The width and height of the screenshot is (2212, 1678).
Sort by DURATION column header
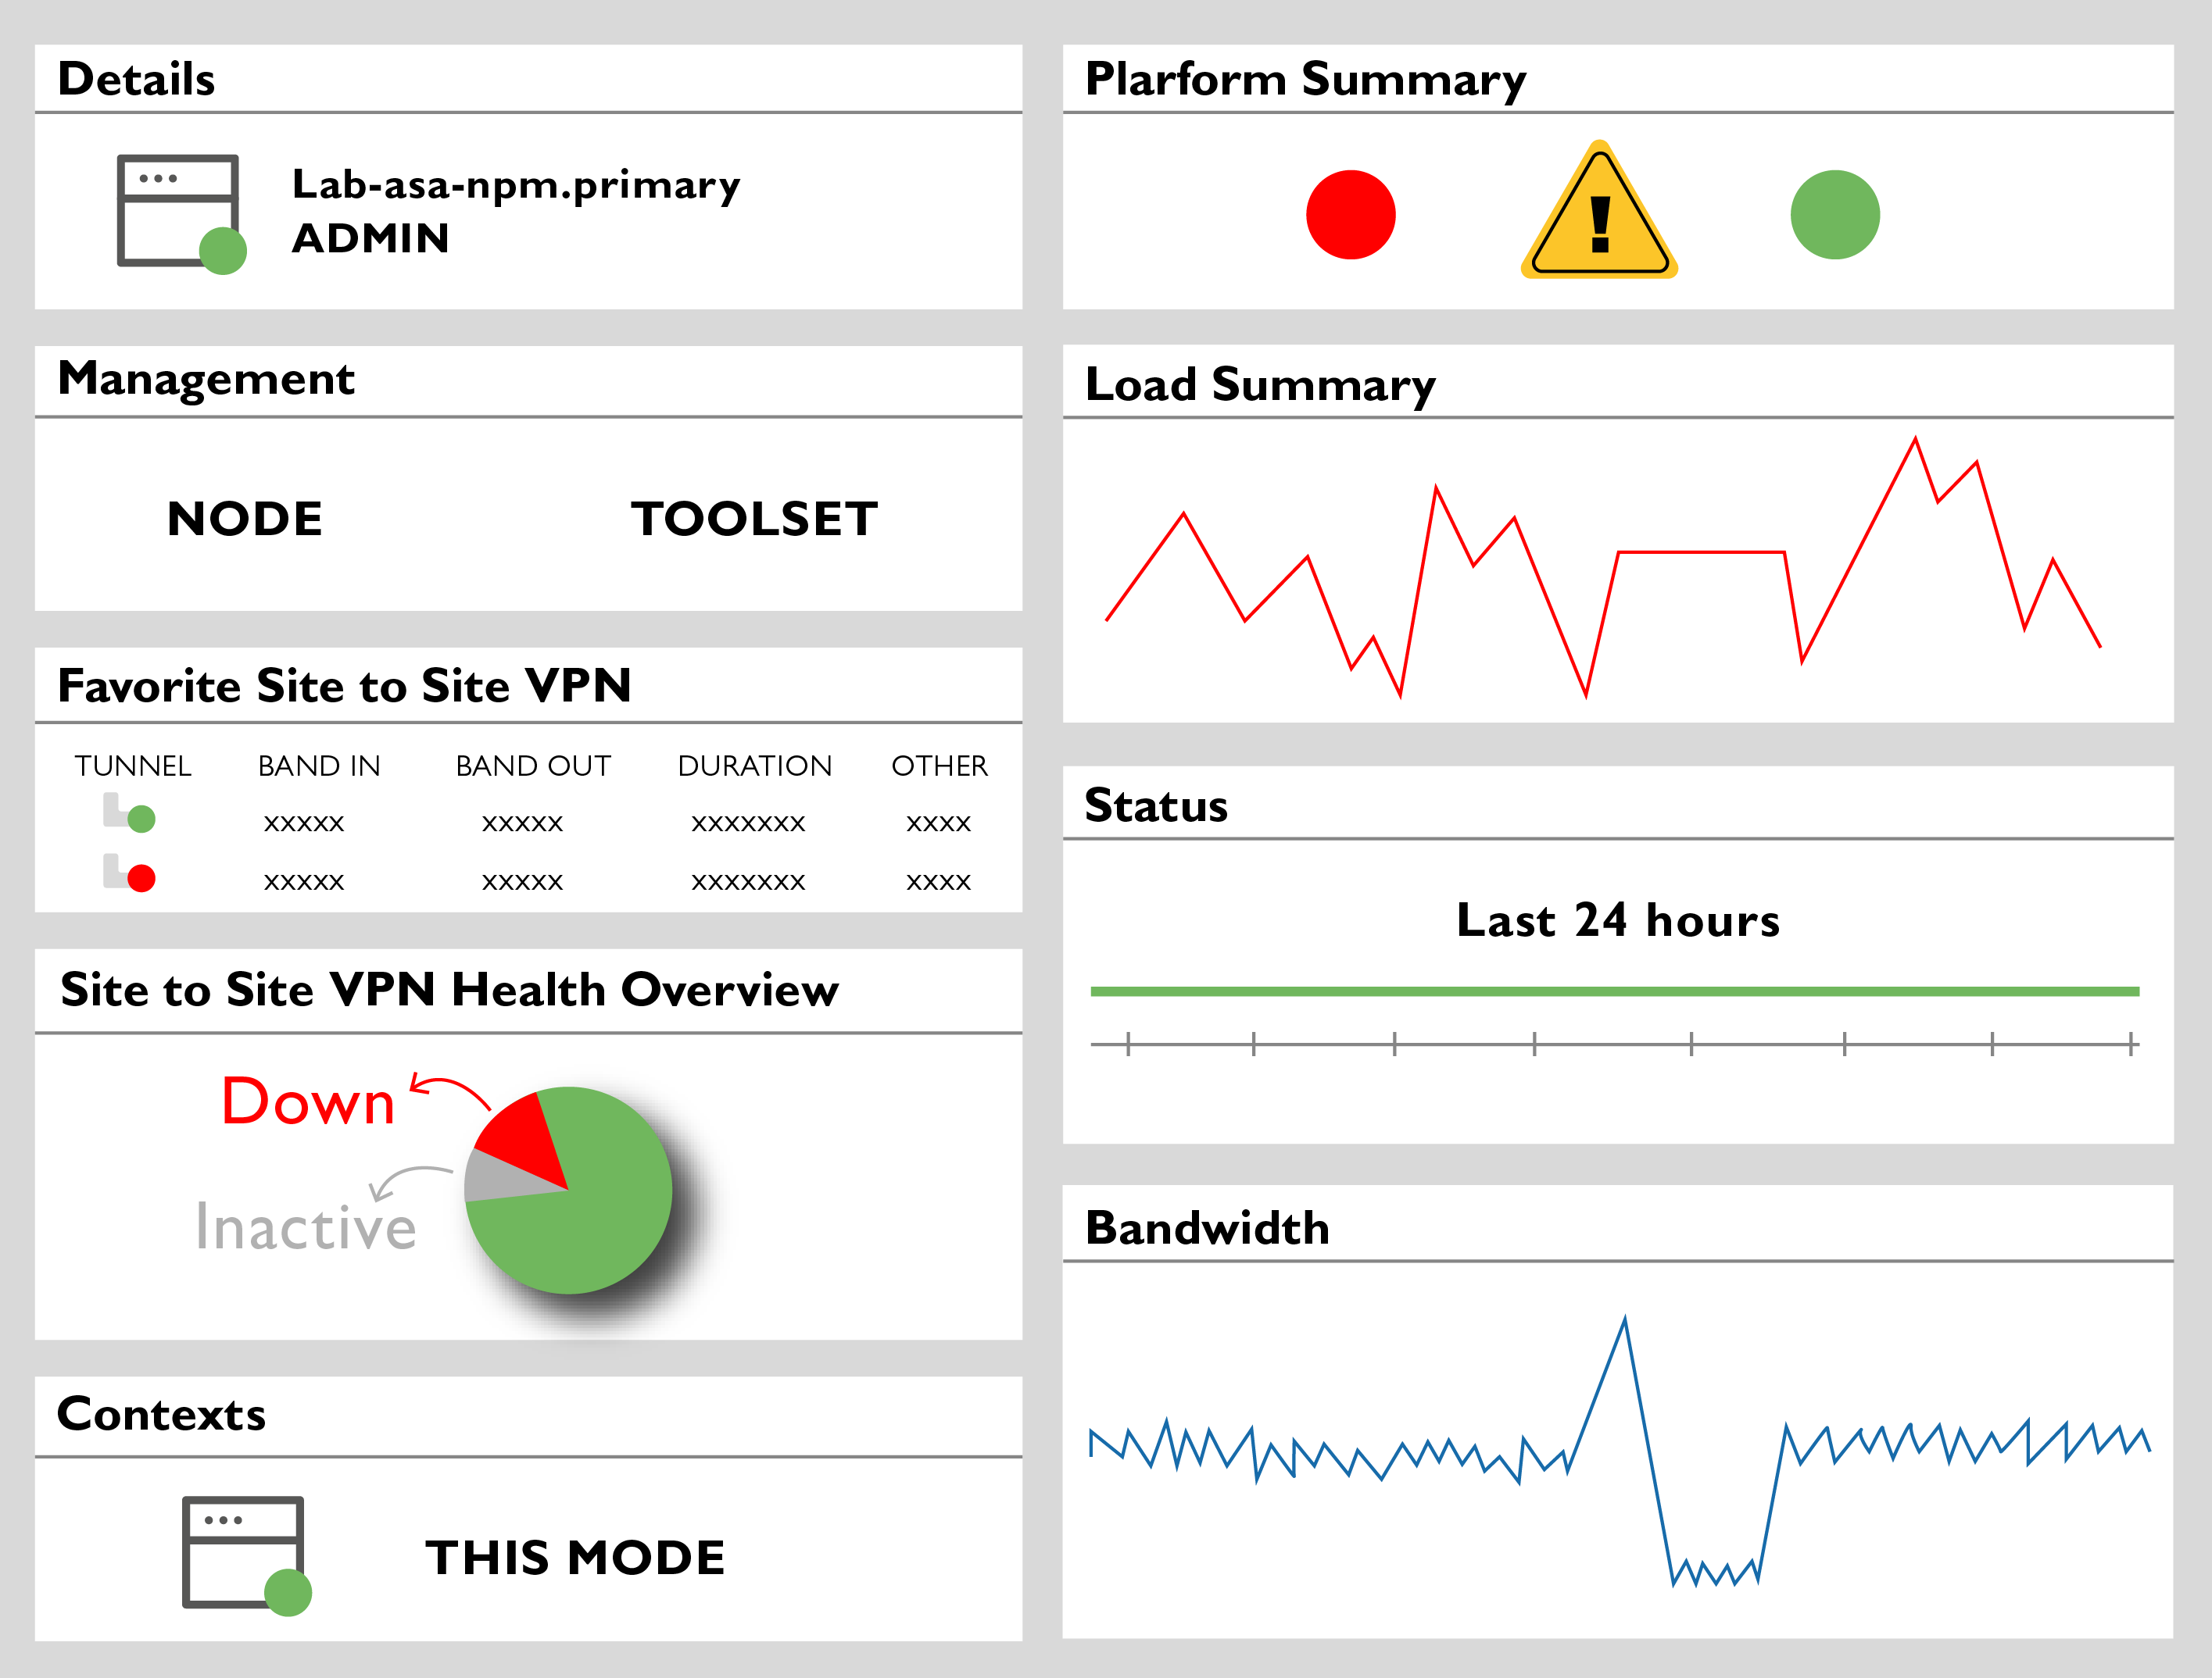755,766
